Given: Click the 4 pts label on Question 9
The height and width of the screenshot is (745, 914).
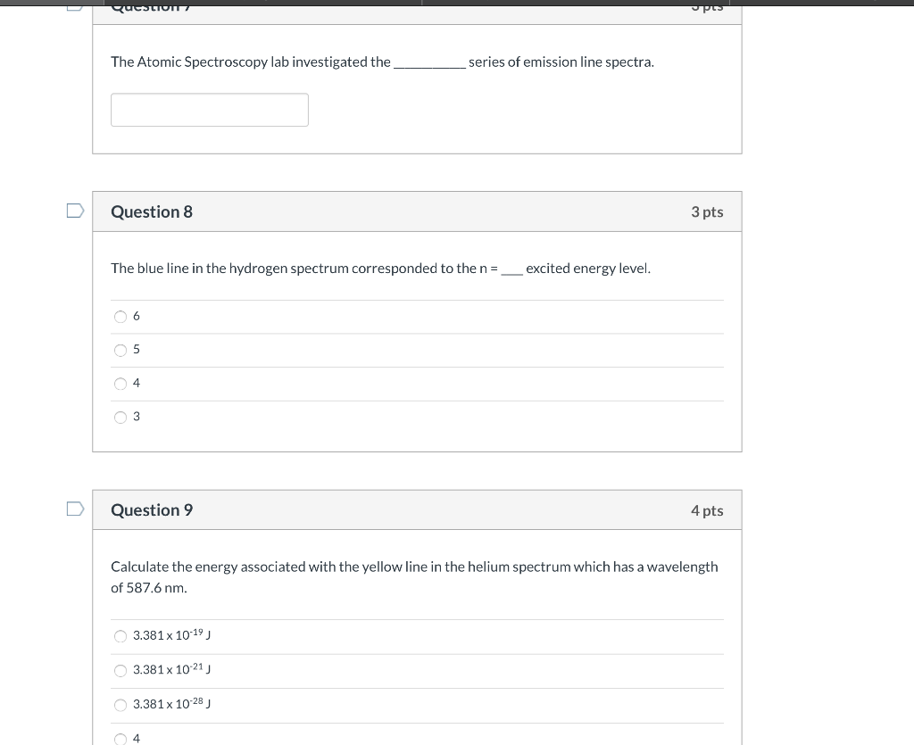Looking at the screenshot, I should 707,509.
